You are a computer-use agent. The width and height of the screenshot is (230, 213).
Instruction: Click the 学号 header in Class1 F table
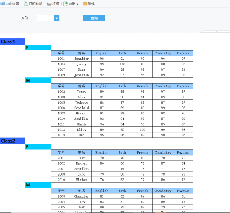(x=61, y=53)
